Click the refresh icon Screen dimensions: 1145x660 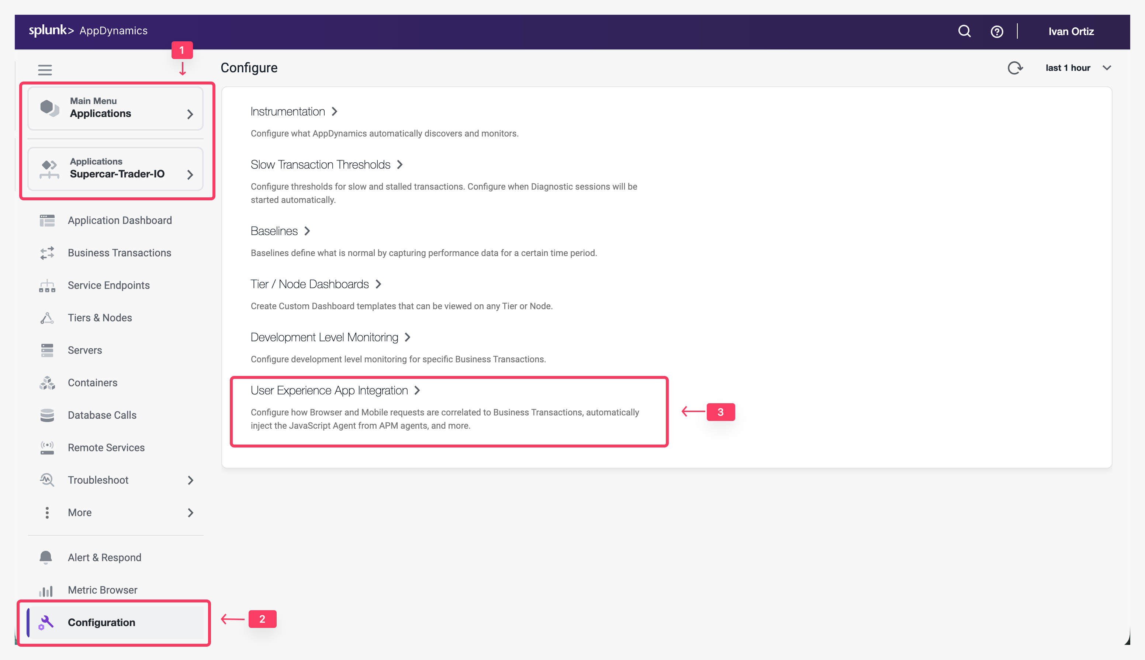pyautogui.click(x=1015, y=68)
